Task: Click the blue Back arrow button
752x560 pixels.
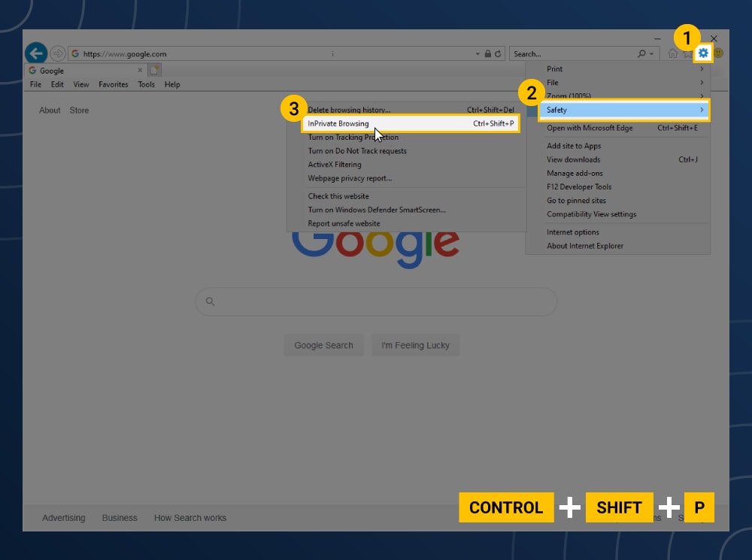Action: click(x=36, y=53)
